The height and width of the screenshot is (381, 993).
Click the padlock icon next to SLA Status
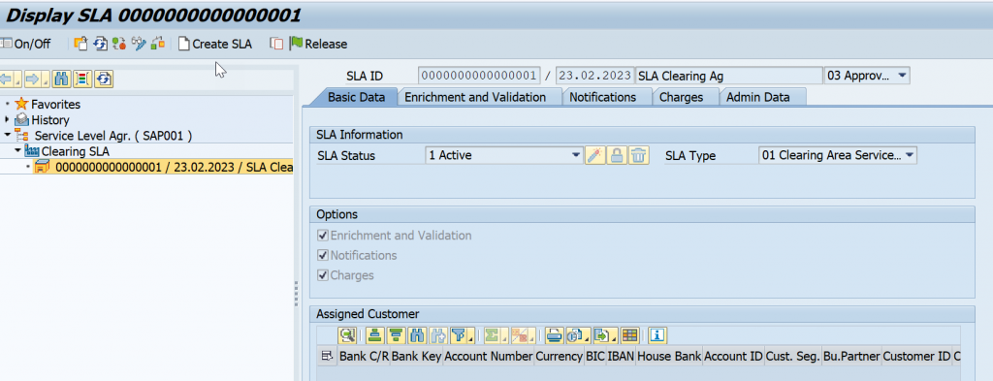[617, 156]
